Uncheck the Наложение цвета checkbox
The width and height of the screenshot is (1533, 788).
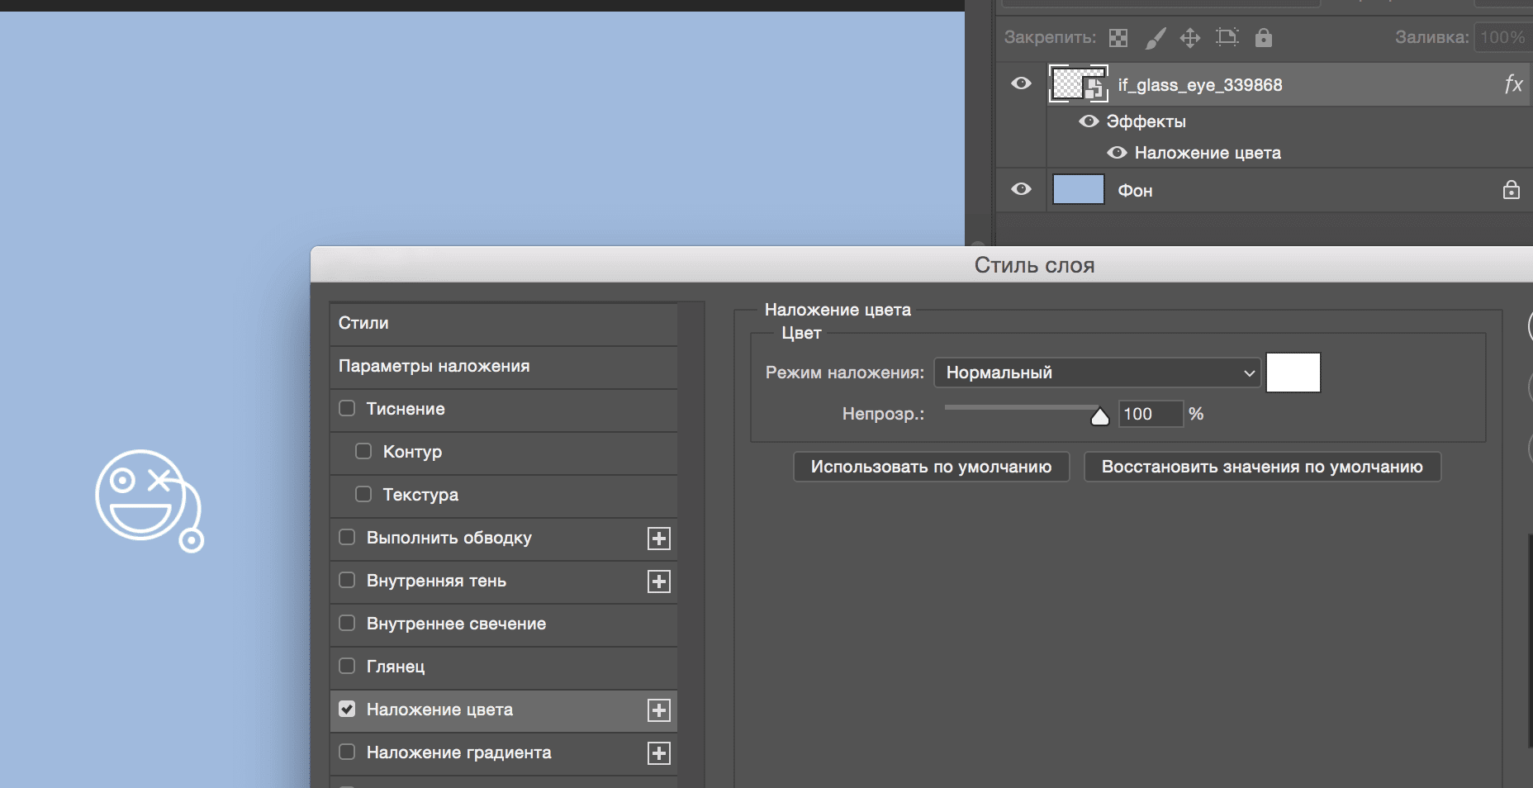(x=348, y=710)
